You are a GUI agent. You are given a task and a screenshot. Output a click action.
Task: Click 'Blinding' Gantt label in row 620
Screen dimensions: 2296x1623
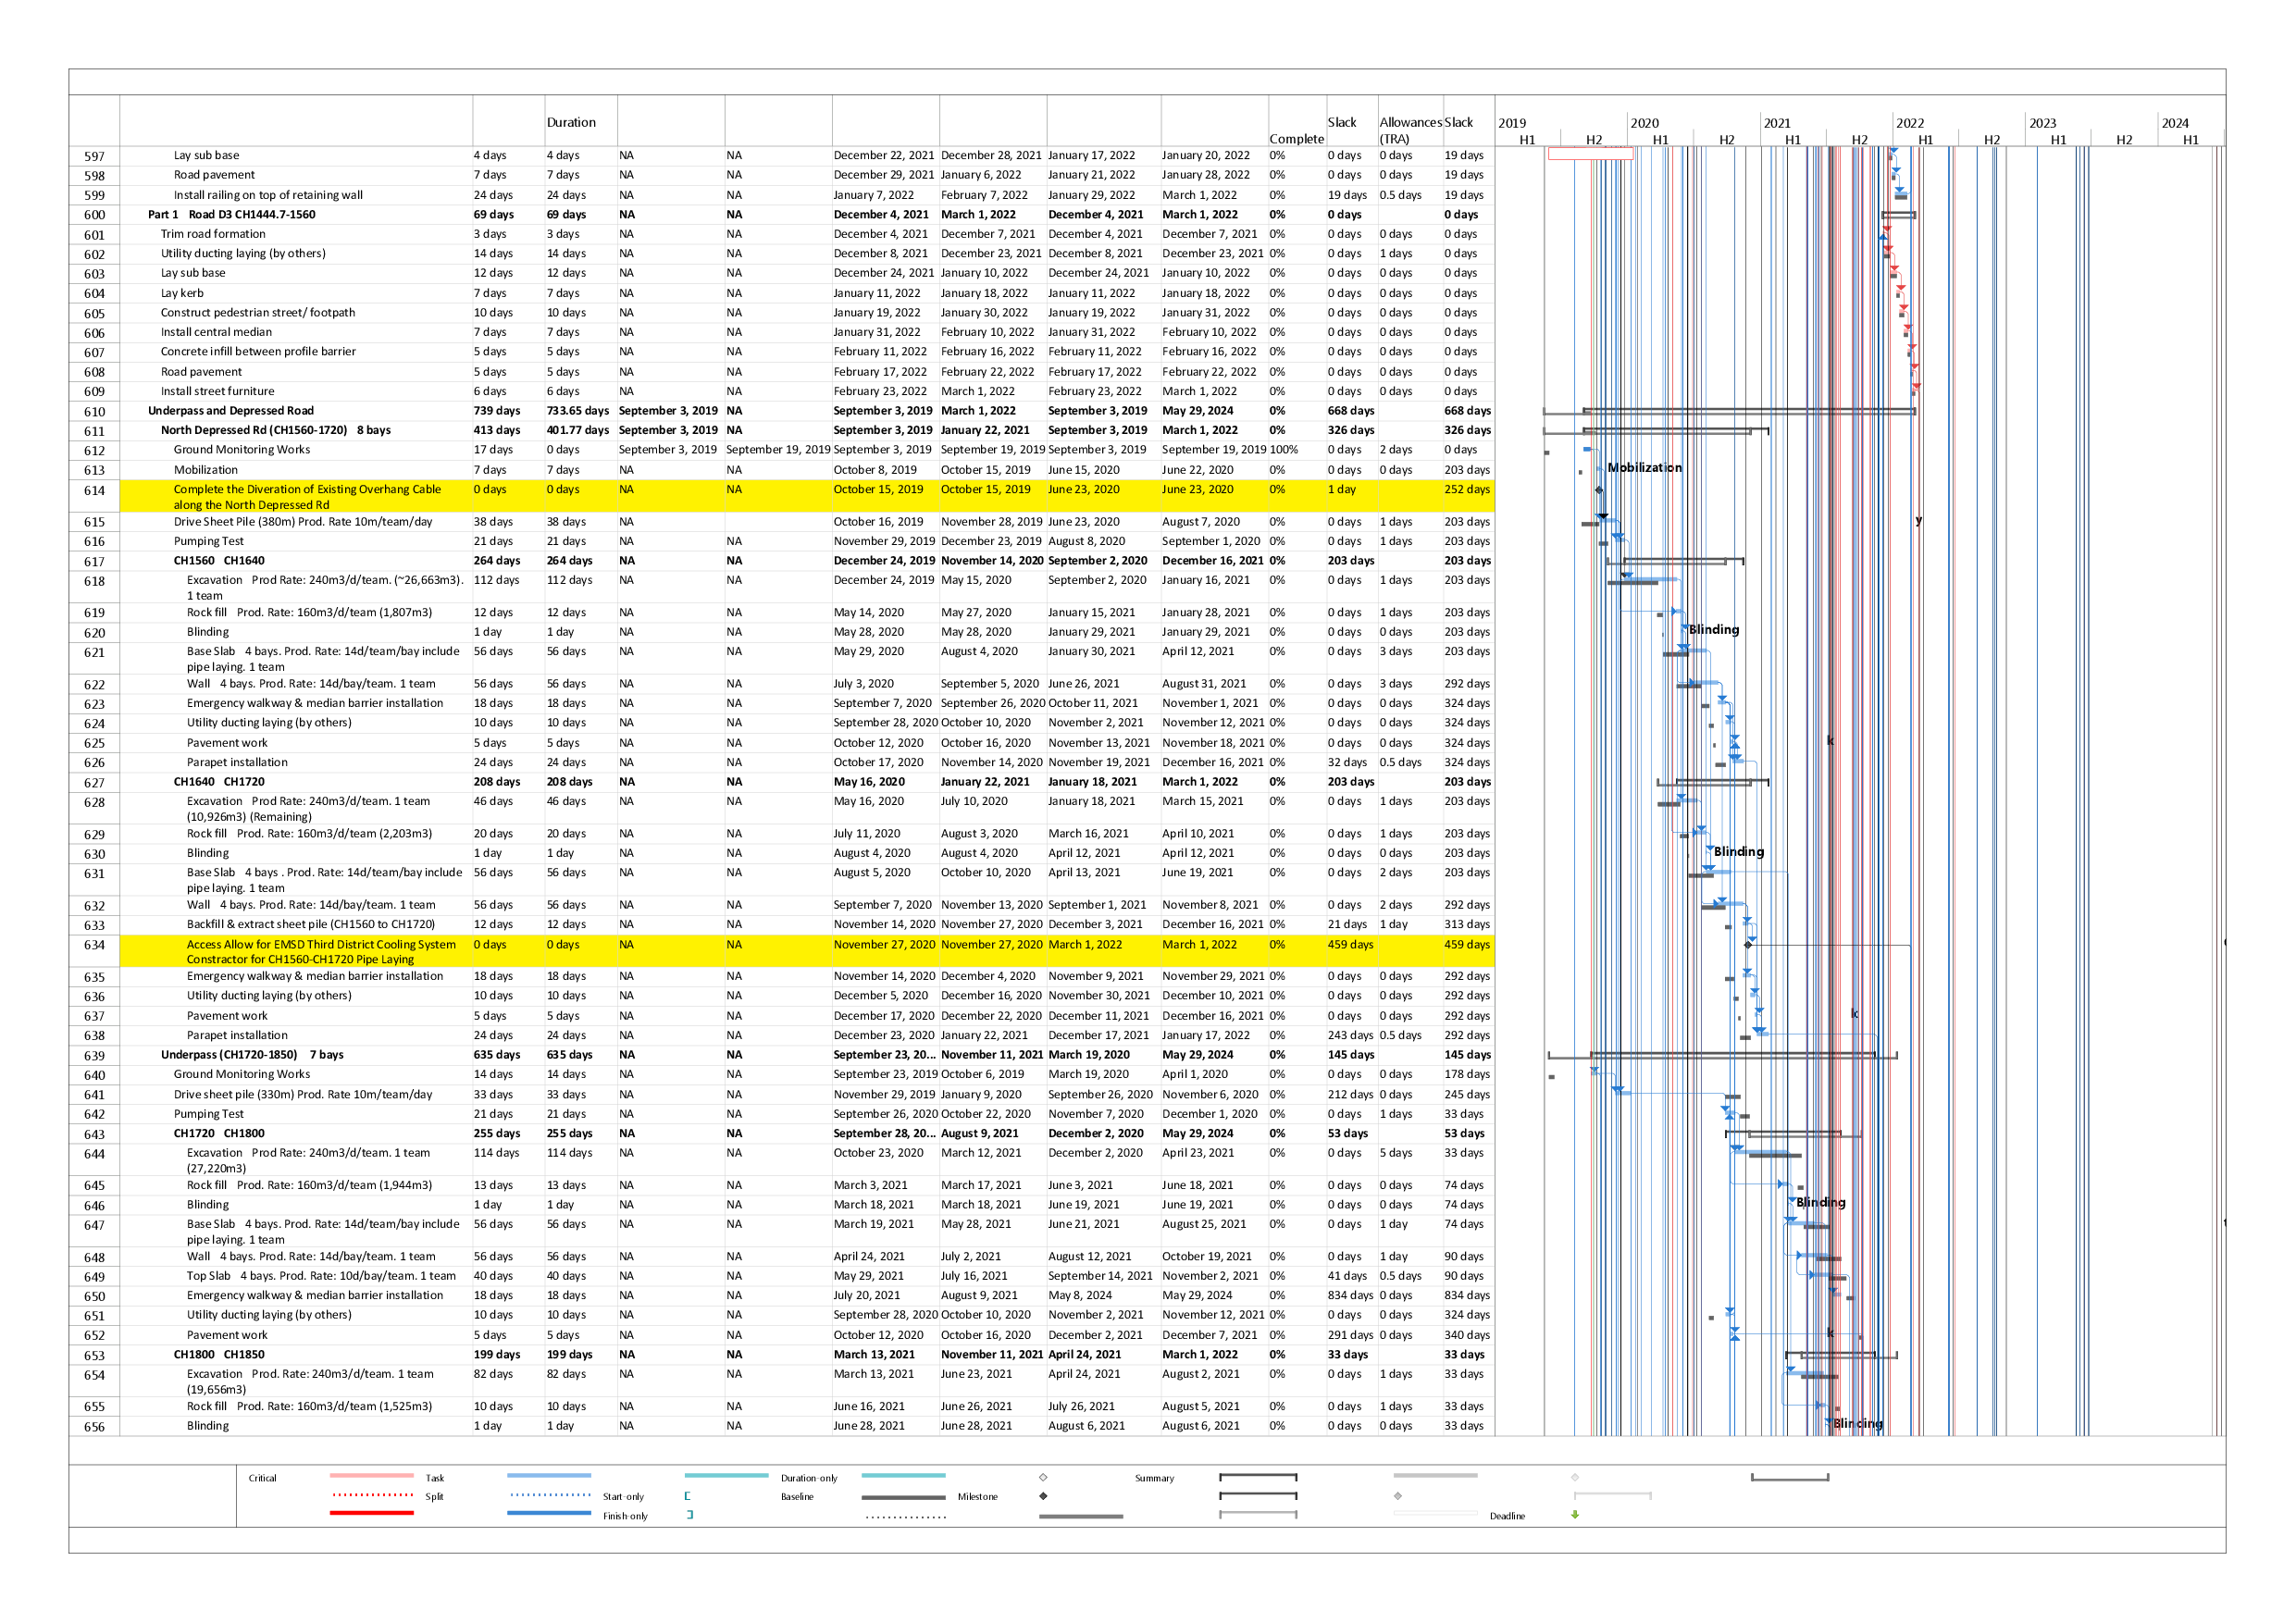tap(1714, 630)
